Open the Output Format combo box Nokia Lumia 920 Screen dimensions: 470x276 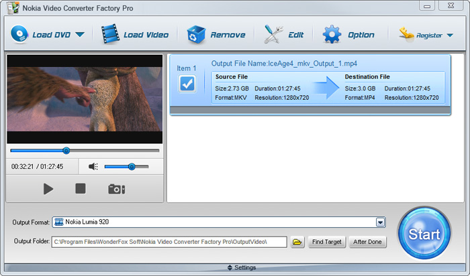pos(219,222)
